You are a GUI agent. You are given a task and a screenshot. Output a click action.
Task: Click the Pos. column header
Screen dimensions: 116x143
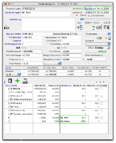[x=7, y=86]
